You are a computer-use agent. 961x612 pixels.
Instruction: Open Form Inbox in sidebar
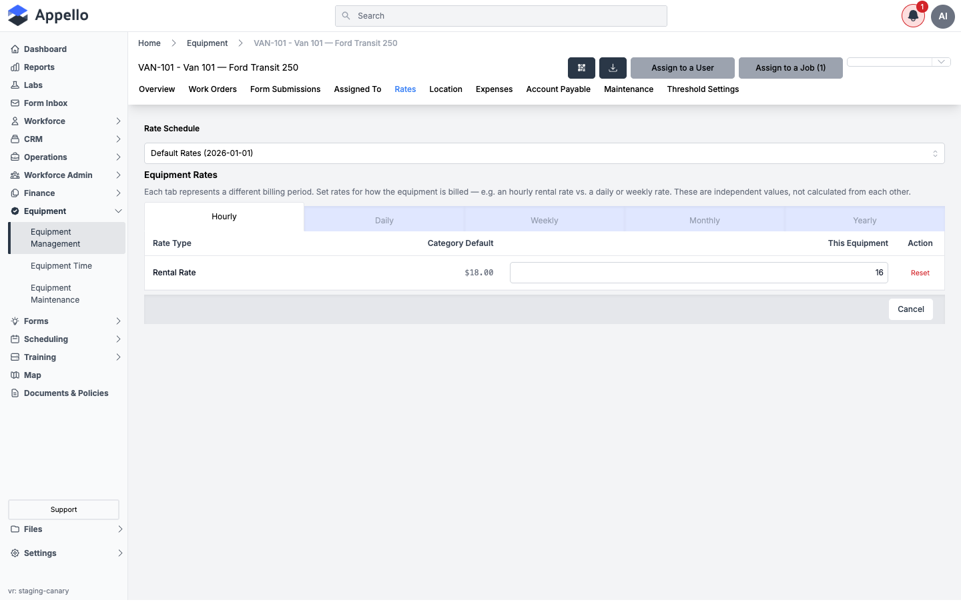click(x=45, y=103)
